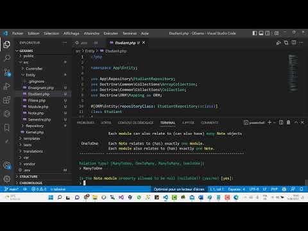Open the Aide menu

click(145, 33)
